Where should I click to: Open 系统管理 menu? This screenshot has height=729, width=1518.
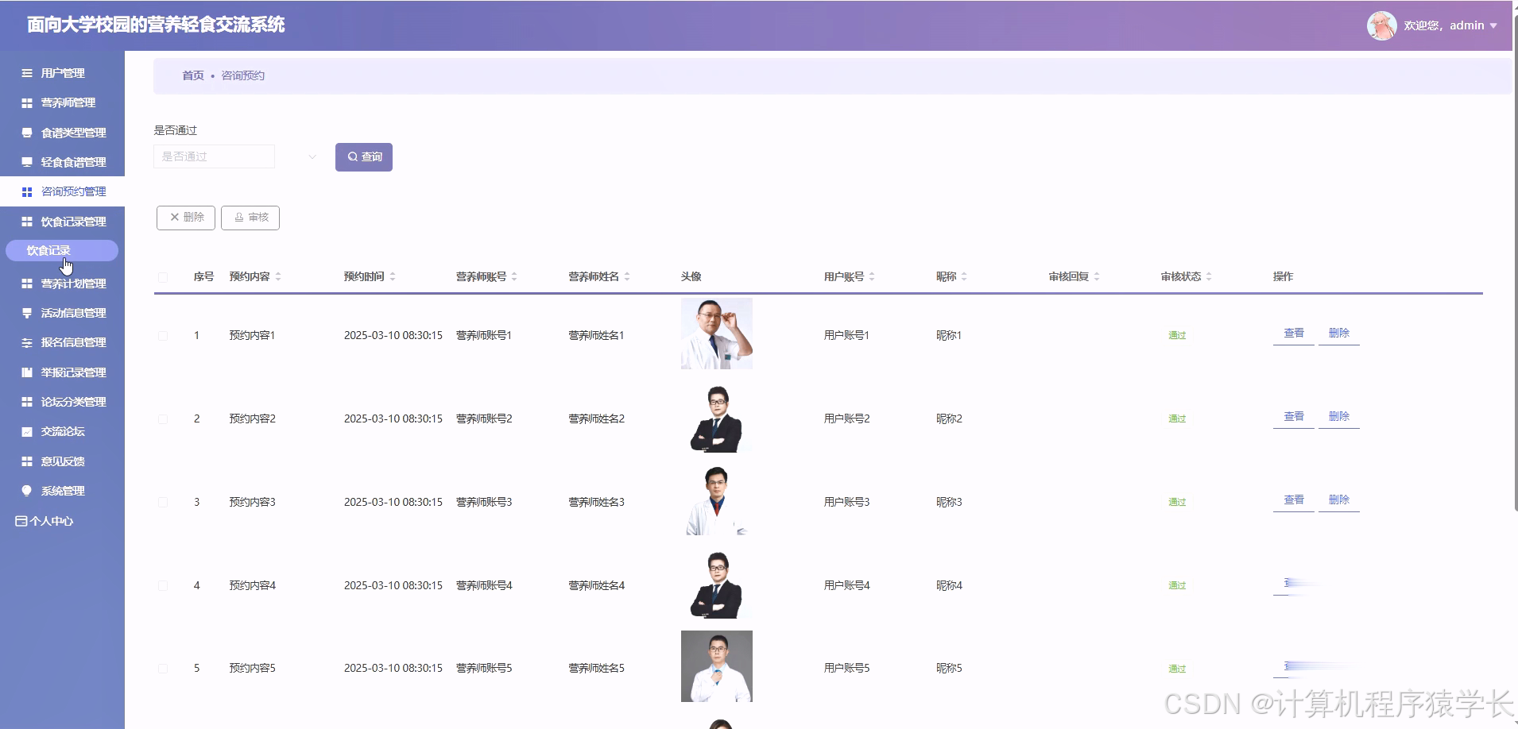click(62, 491)
